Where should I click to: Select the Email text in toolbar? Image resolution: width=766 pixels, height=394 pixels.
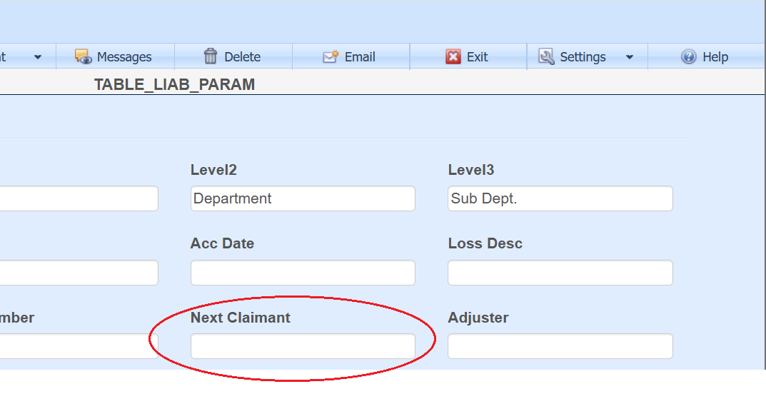[x=360, y=57]
